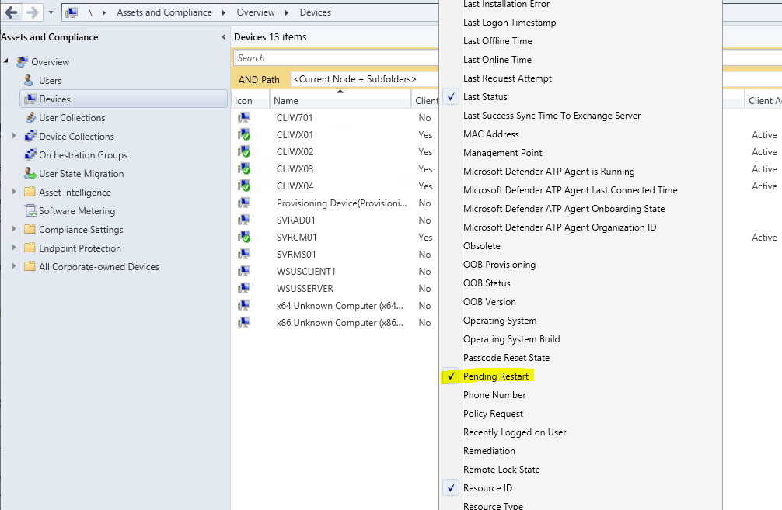Click the Overview breadcrumb
The width and height of the screenshot is (782, 510).
click(x=255, y=12)
